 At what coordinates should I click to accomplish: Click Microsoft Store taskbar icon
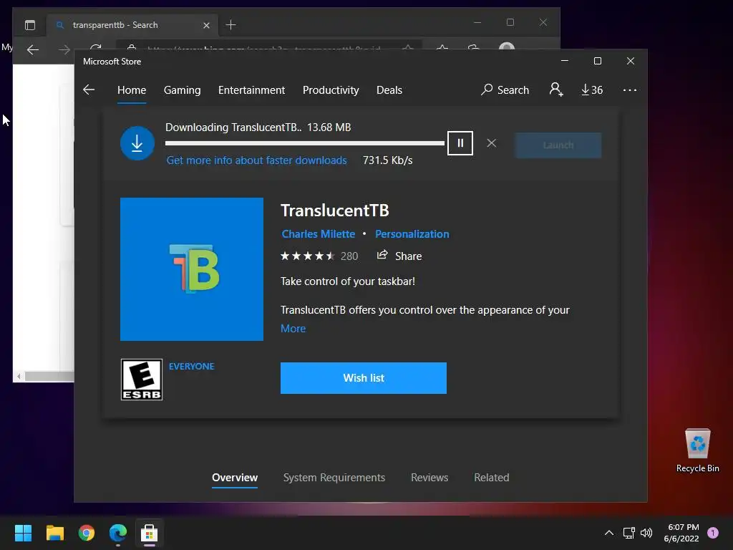149,533
